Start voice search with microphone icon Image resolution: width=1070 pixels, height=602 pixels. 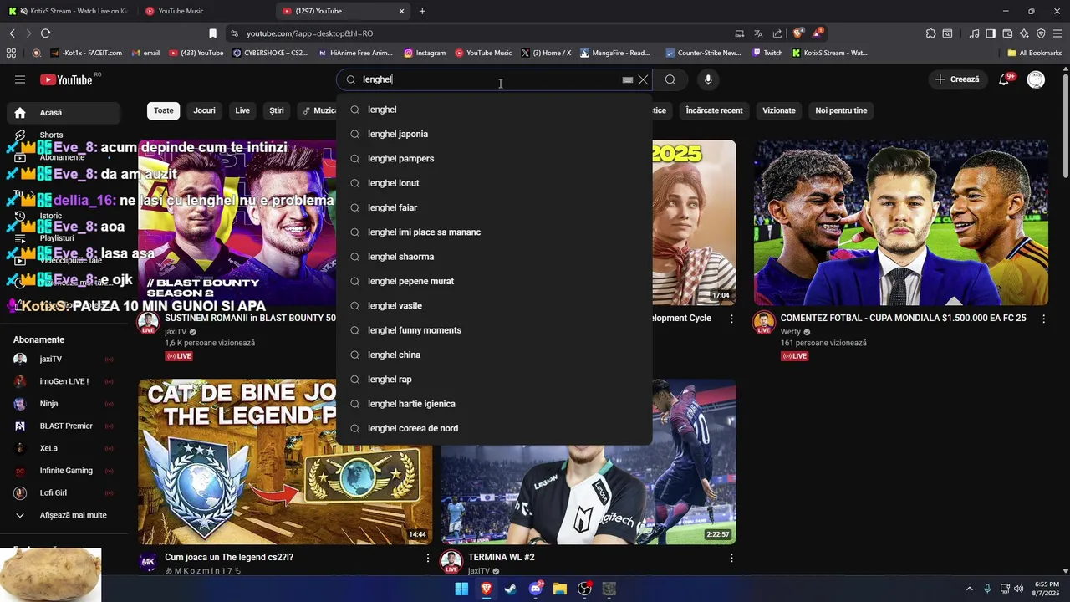tap(708, 79)
